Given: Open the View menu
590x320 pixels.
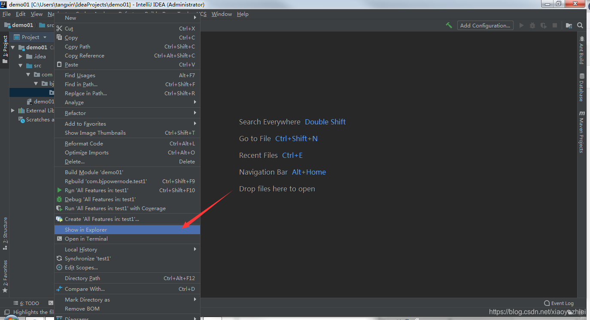Looking at the screenshot, I should [x=36, y=14].
